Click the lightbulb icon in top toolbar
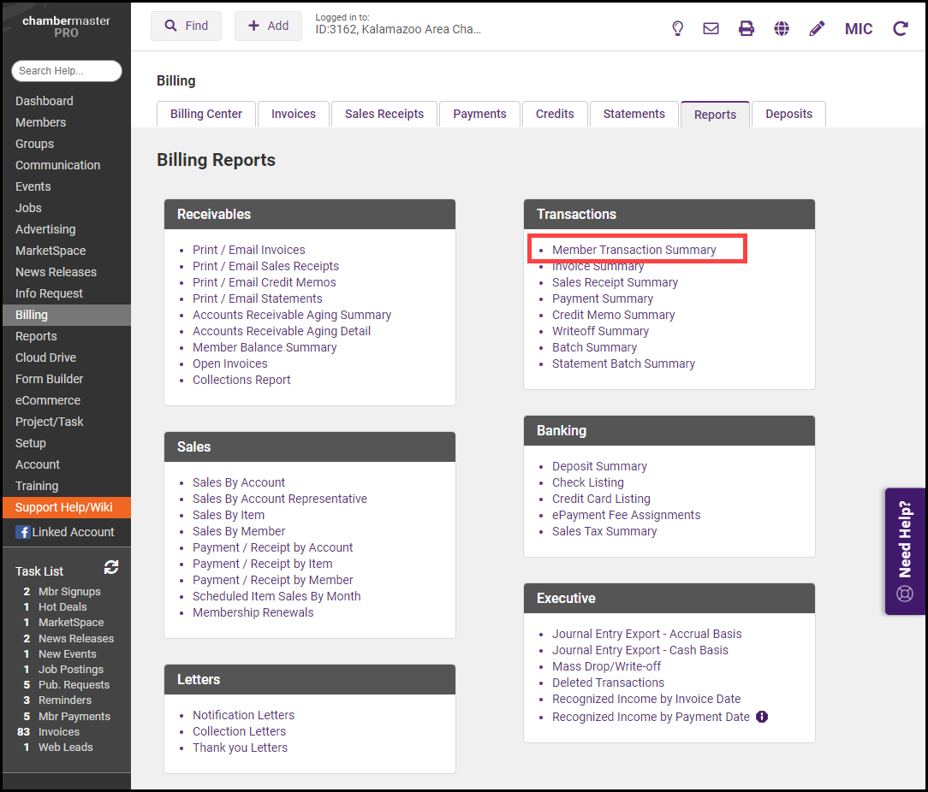Viewport: 928px width, 792px height. tap(677, 28)
